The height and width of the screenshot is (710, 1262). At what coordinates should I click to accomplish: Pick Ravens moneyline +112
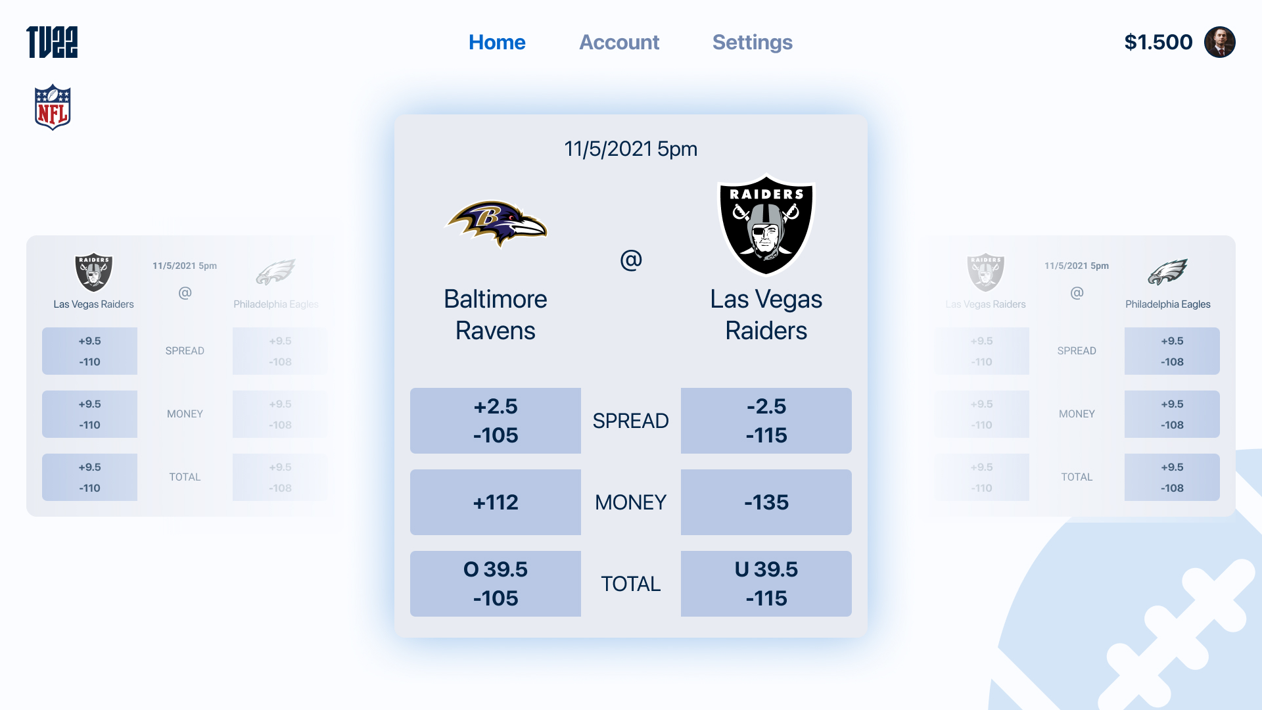(496, 502)
